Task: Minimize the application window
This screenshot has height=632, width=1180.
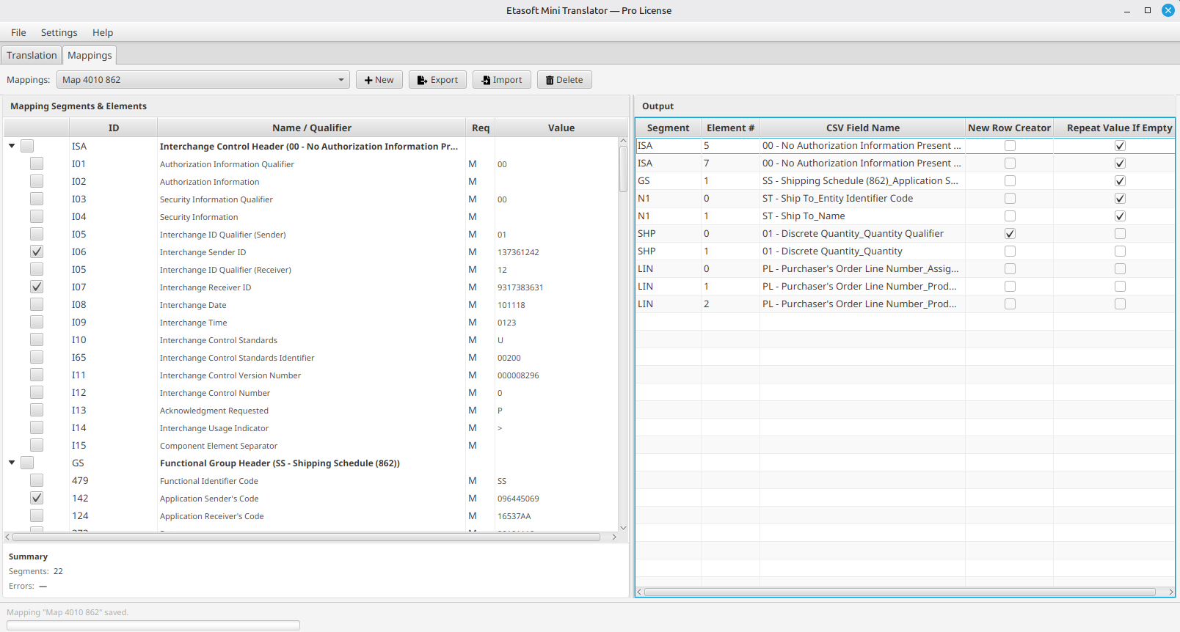Action: 1127,11
